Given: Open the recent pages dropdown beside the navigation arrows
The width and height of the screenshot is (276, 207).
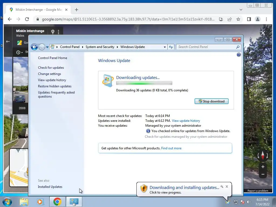Looking at the screenshot, I should click(x=47, y=47).
